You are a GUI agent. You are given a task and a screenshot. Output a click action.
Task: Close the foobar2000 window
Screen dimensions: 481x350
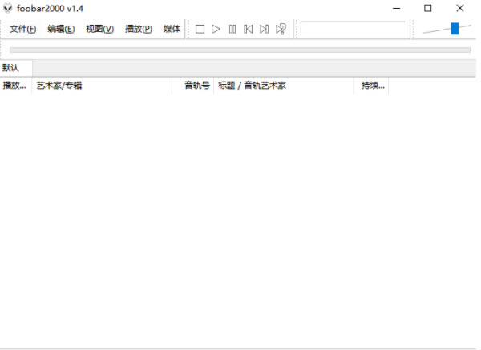click(x=460, y=8)
